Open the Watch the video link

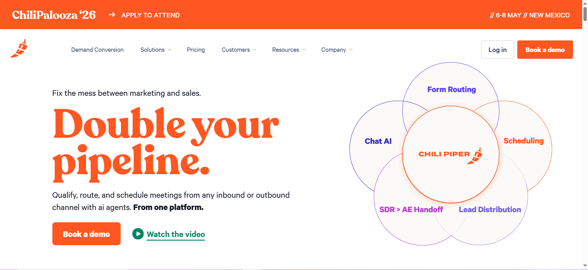click(176, 234)
